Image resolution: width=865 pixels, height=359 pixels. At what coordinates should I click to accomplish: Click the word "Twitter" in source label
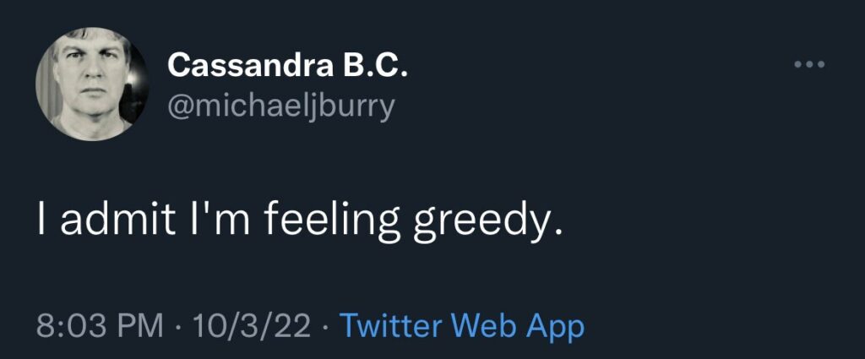(x=389, y=326)
